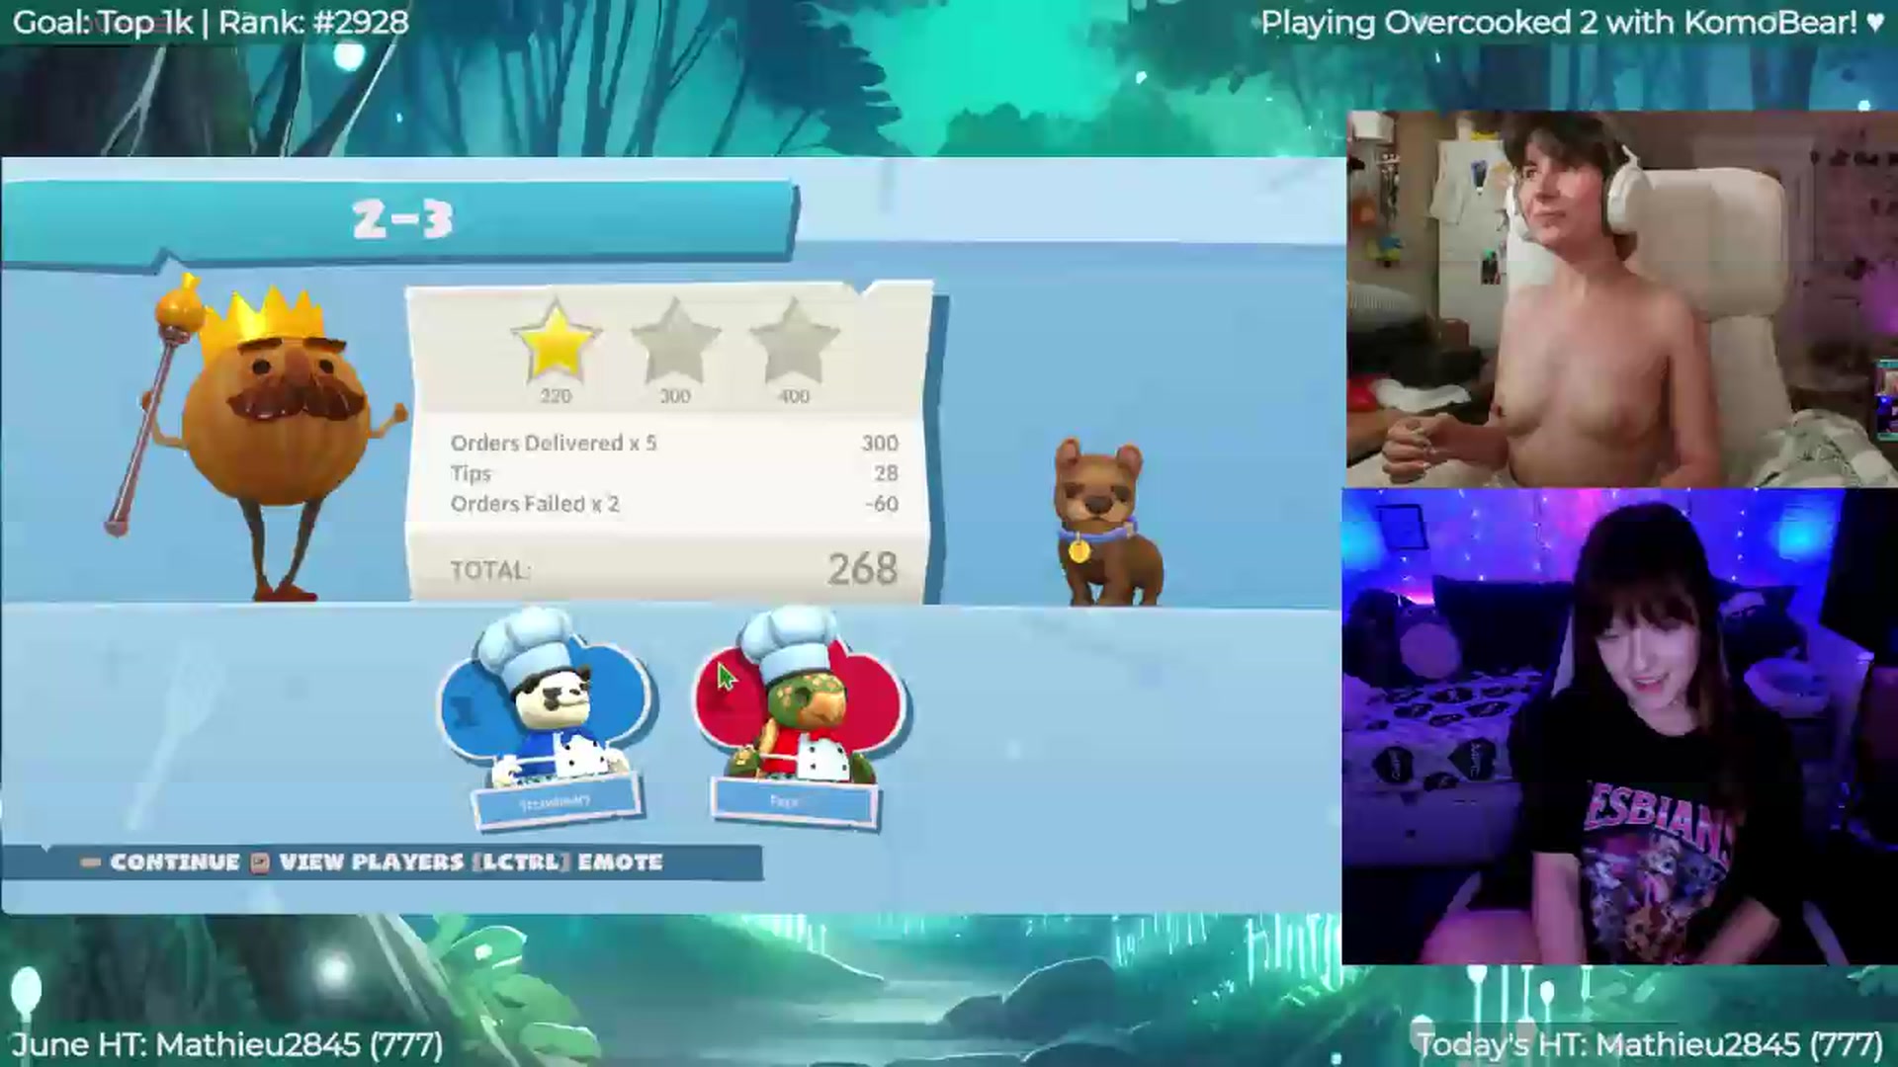Screen dimensions: 1898x1067
Task: Click the 'Tips' score row
Action: coord(674,473)
